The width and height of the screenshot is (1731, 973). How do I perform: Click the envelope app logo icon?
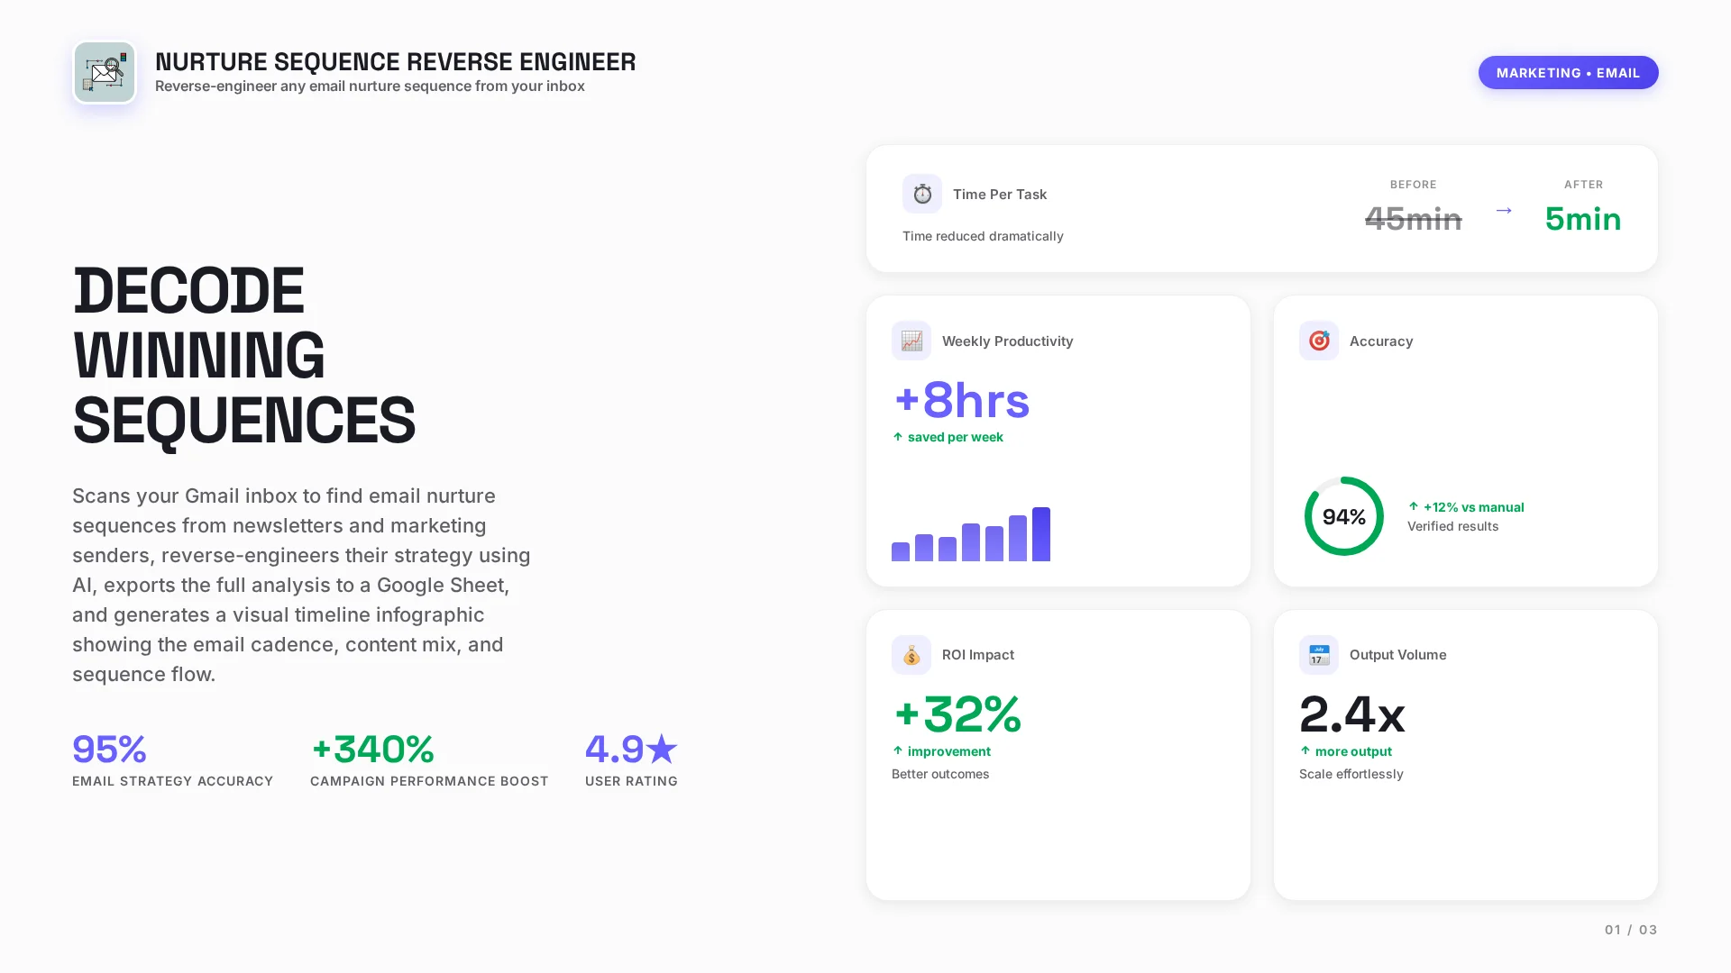105,72
